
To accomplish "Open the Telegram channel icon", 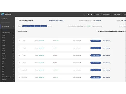I will [85, 14].
